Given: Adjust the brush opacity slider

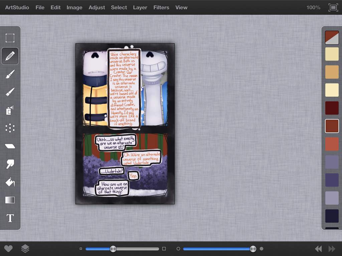Looking at the screenshot, I should point(220,249).
